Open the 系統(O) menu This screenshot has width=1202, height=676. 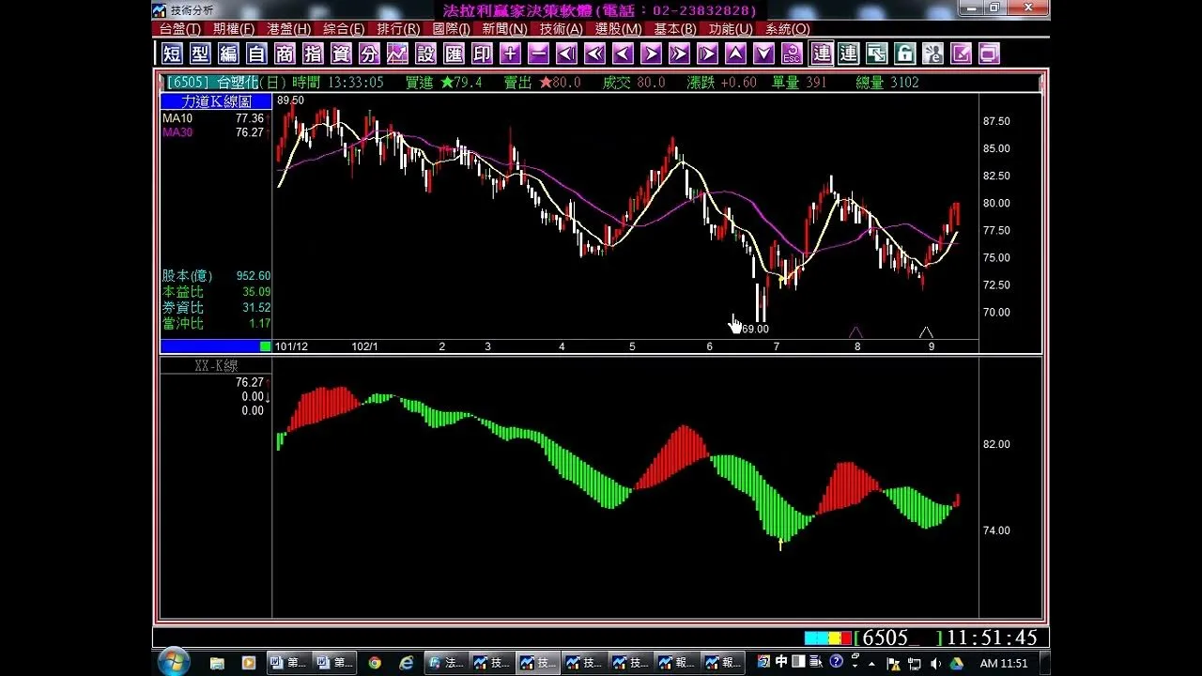(787, 29)
